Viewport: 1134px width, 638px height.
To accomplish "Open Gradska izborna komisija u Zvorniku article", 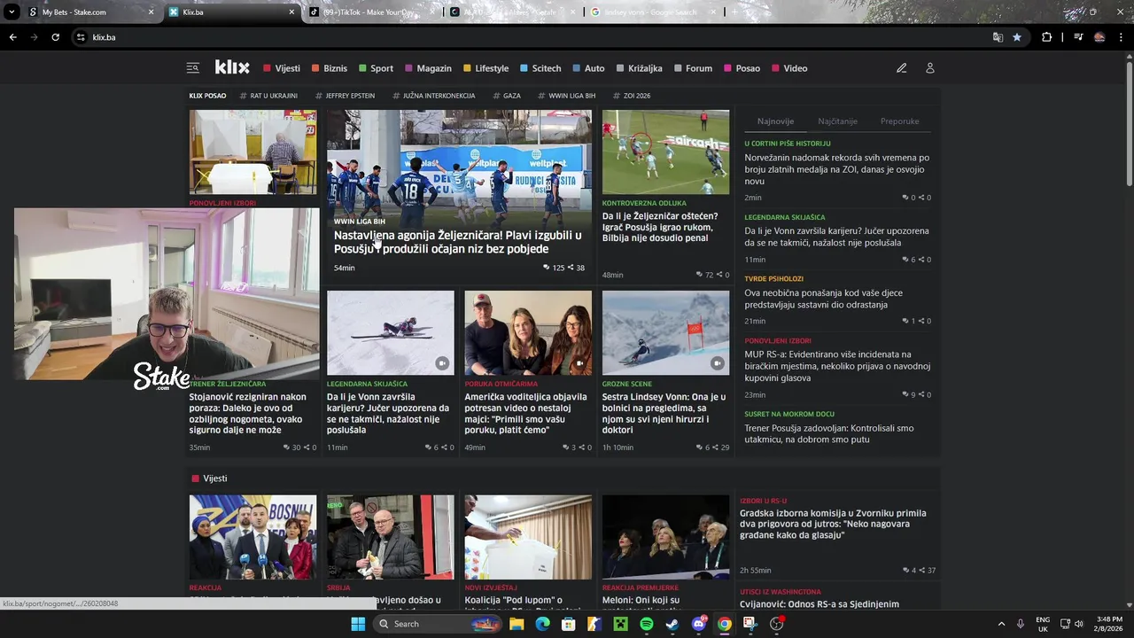I will pyautogui.click(x=833, y=524).
